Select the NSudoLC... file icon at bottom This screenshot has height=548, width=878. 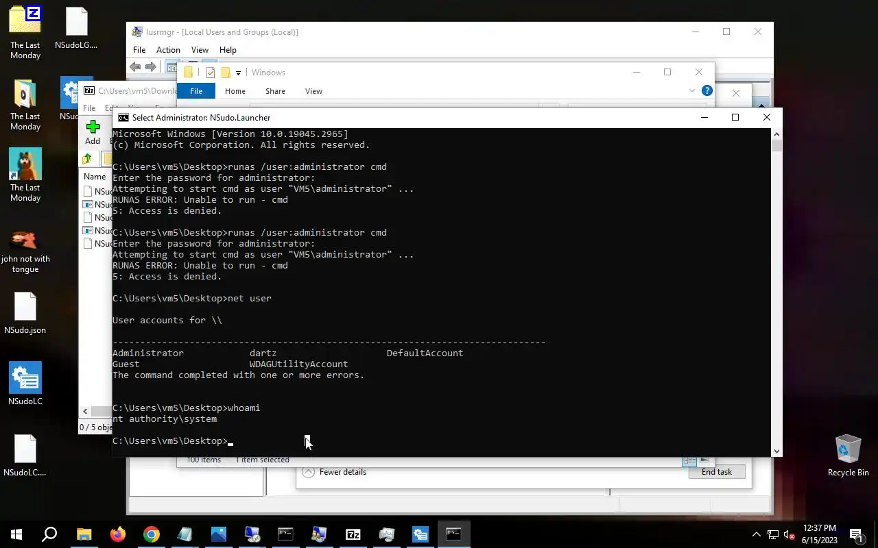tap(25, 456)
